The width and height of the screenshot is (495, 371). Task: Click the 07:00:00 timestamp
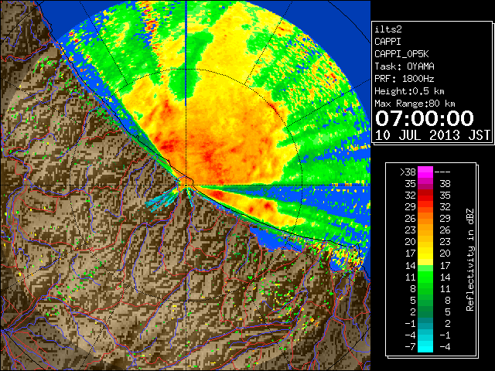(425, 118)
